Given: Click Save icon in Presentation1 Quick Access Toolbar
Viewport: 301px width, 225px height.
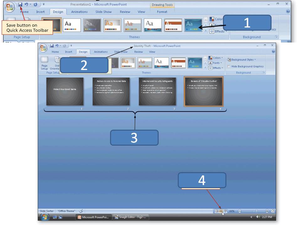Looking at the screenshot, I should tap(20, 4).
